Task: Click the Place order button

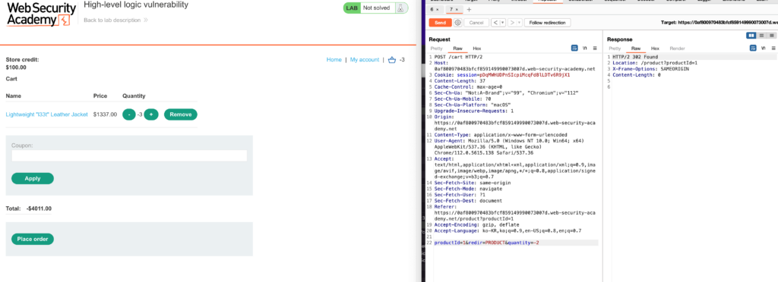Action: point(33,239)
